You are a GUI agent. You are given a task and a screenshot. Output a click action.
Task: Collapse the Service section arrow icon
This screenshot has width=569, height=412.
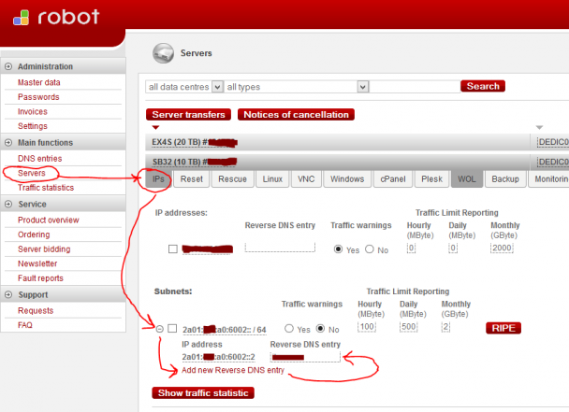click(x=8, y=204)
